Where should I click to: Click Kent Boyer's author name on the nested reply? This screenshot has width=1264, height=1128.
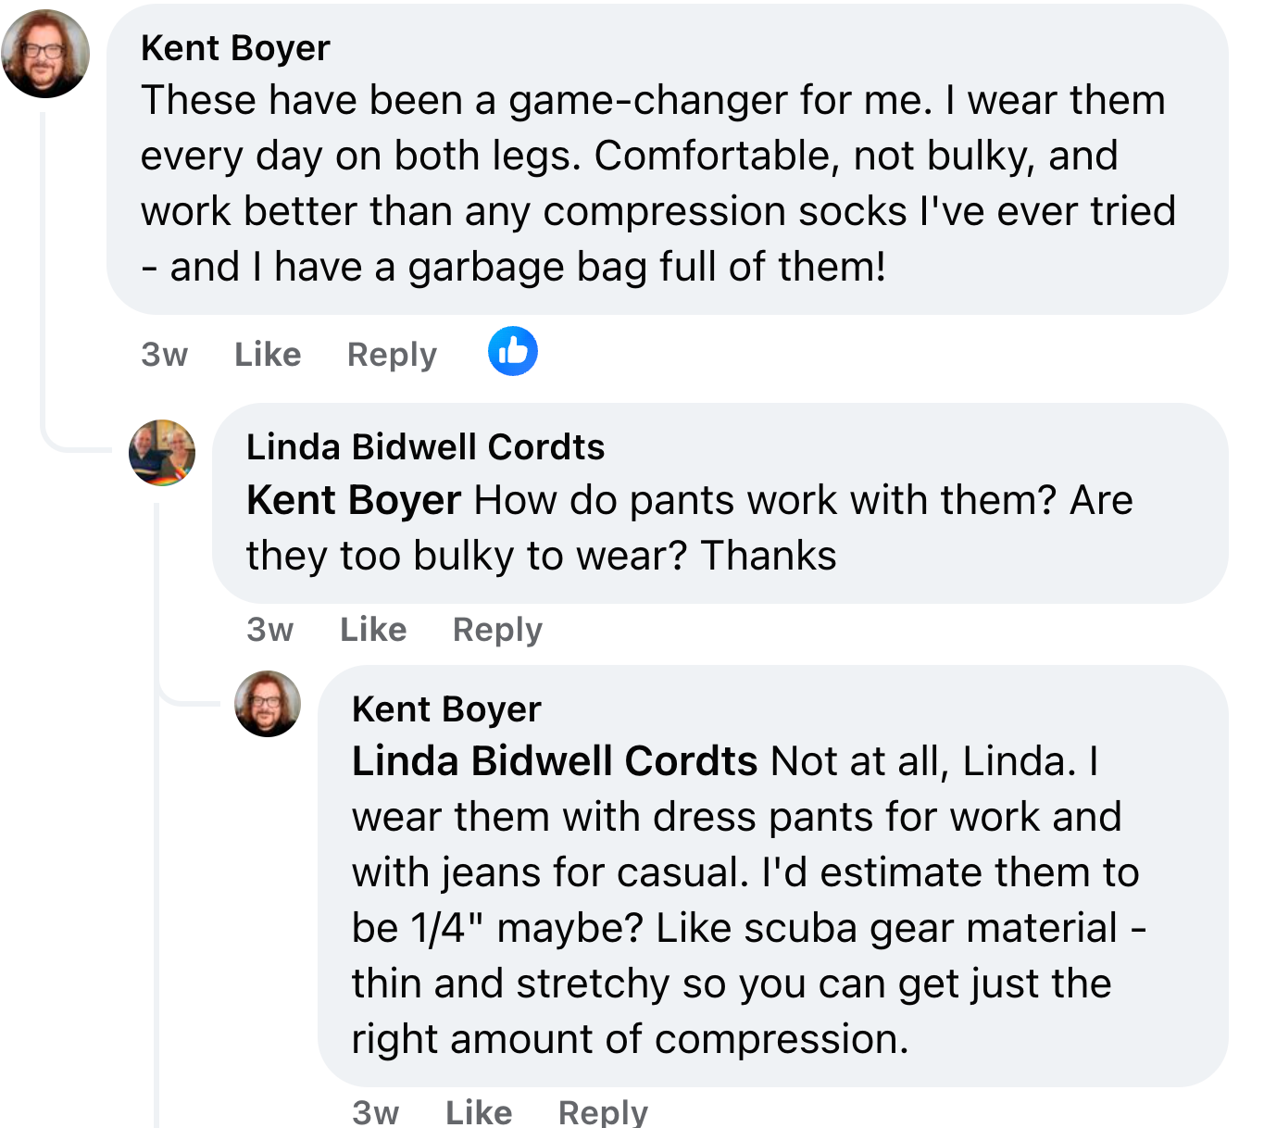[446, 709]
